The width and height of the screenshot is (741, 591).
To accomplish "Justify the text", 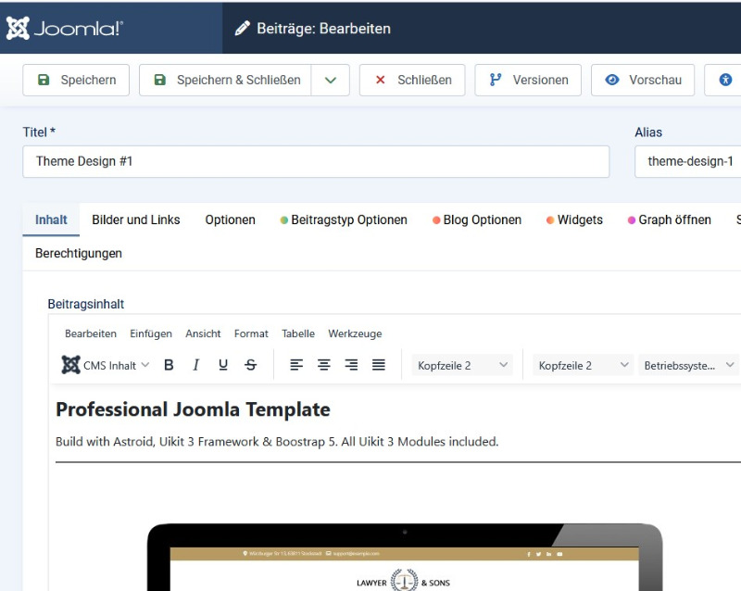I will [x=379, y=365].
